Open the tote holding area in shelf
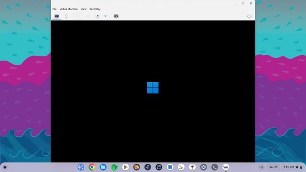The image size is (306, 172). click(x=262, y=167)
